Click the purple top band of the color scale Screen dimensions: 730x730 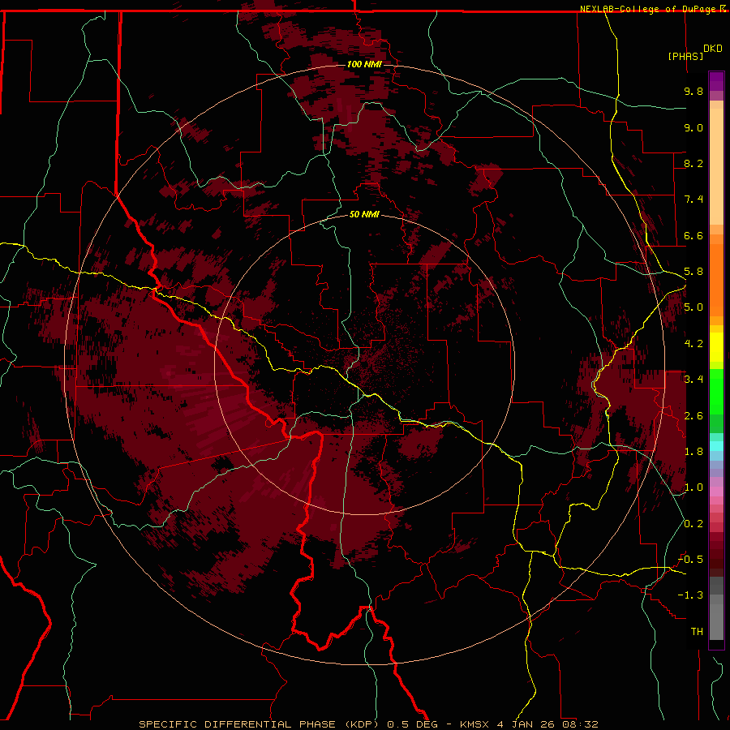tap(716, 81)
